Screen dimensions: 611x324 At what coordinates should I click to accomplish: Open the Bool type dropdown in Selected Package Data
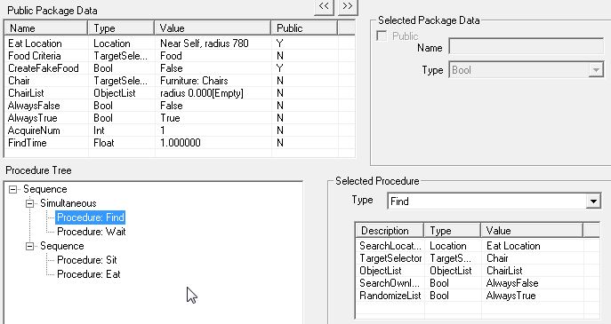(x=595, y=70)
